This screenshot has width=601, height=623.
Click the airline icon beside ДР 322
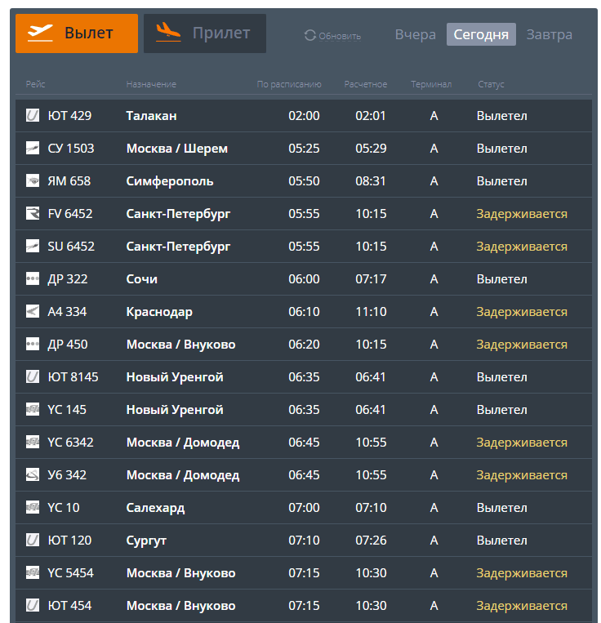pos(33,279)
